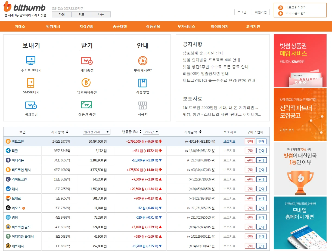Open the 주소로 보내기 monitor icon
The height and width of the screenshot is (251, 332).
click(31, 60)
